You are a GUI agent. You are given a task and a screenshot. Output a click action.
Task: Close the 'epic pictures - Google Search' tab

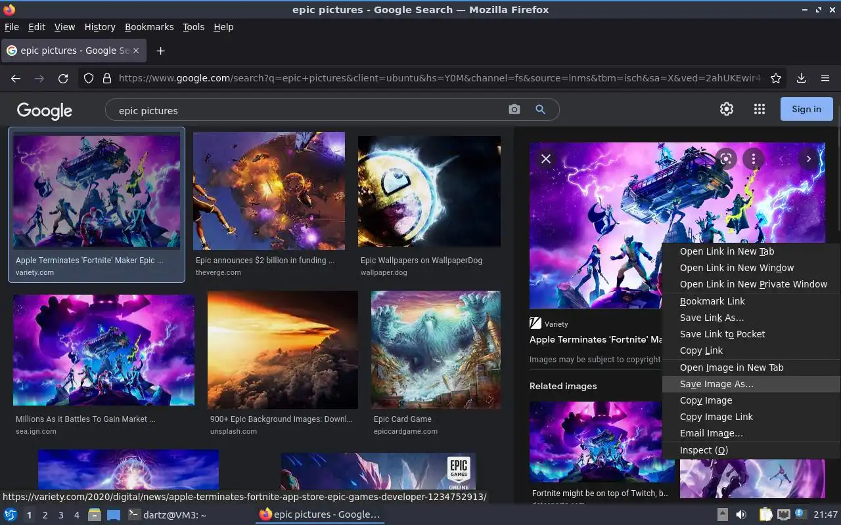(136, 51)
